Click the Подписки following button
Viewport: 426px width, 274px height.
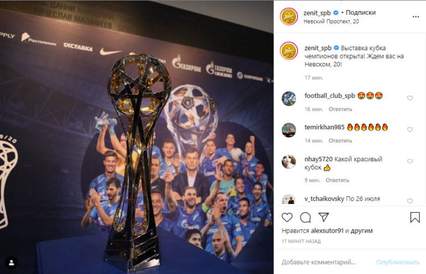tap(361, 13)
